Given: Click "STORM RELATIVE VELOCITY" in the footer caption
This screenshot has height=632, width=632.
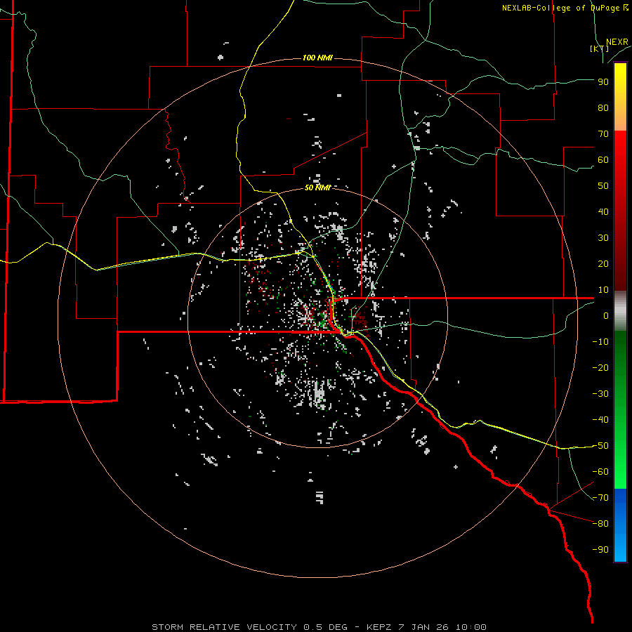Looking at the screenshot, I should pyautogui.click(x=225, y=627).
